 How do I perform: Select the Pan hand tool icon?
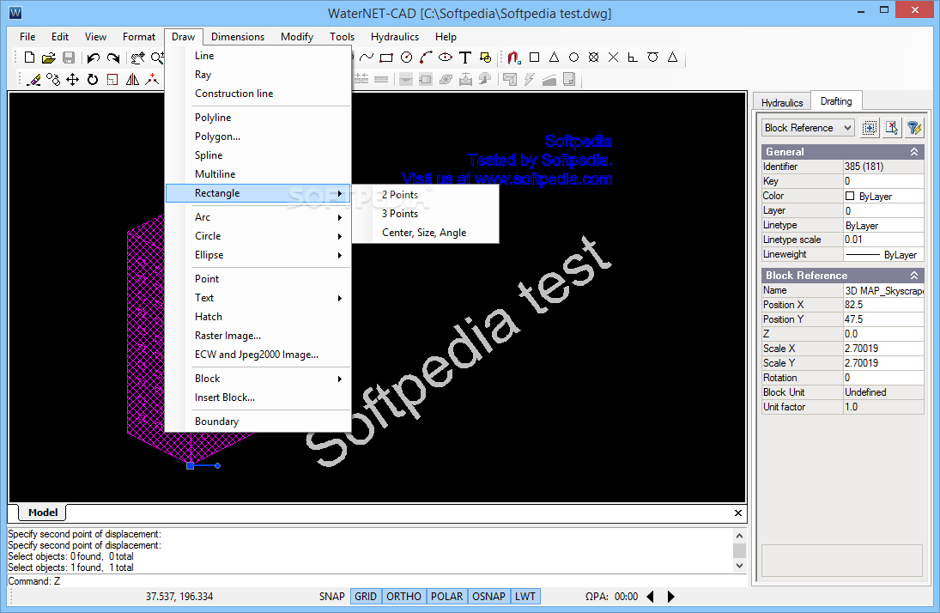138,58
